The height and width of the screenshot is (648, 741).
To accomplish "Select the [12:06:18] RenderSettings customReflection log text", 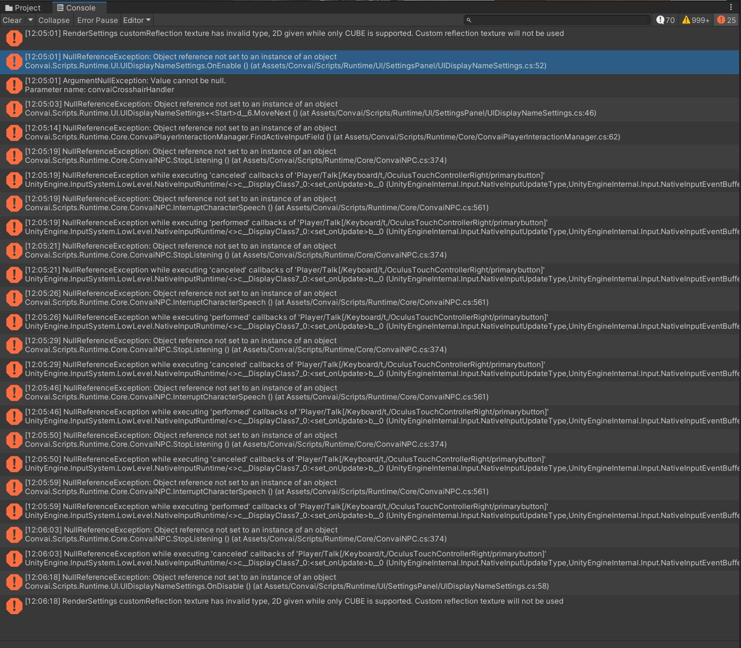I will (294, 601).
